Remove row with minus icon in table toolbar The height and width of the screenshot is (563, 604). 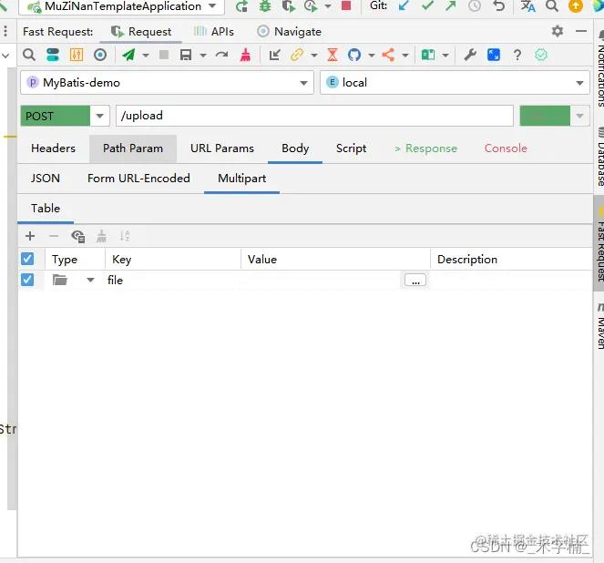click(54, 236)
